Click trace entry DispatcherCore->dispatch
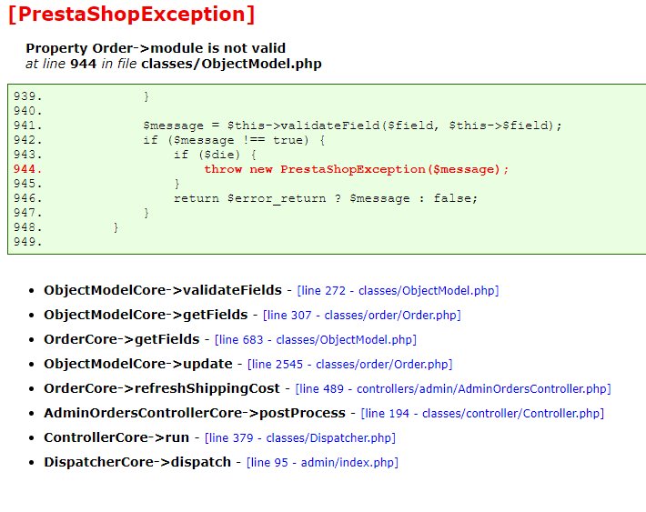Screen dimensions: 646x512 137,462
